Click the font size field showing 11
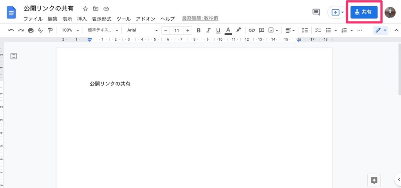Image resolution: width=401 pixels, height=188 pixels. tap(177, 30)
